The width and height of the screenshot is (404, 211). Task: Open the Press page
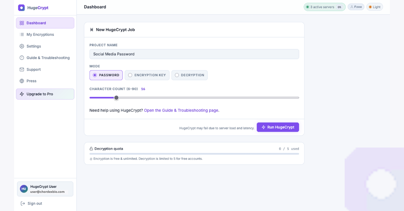point(45,81)
